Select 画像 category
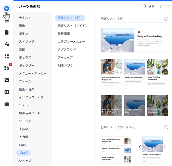Viewport: 172px width, 166px height. [22, 26]
